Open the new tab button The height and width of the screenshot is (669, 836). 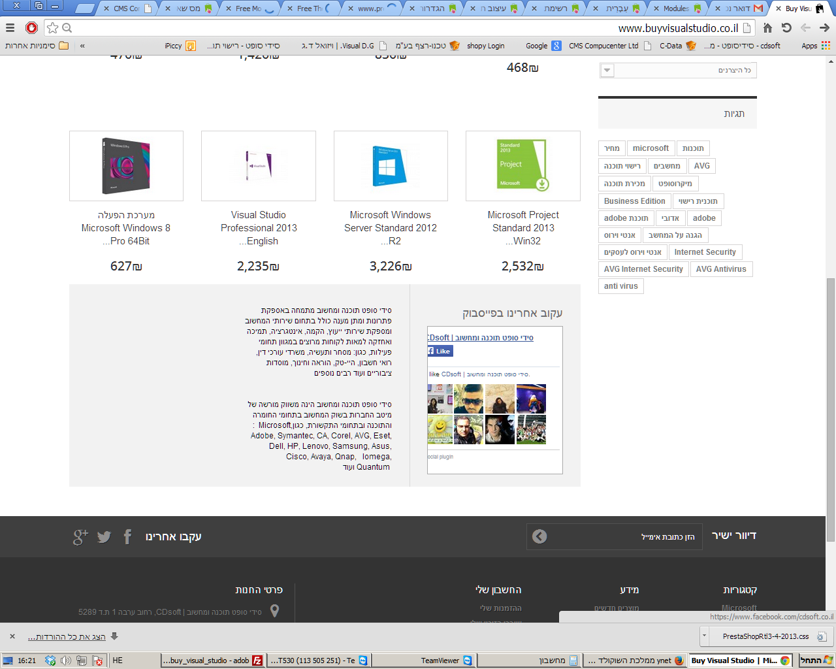click(x=85, y=8)
